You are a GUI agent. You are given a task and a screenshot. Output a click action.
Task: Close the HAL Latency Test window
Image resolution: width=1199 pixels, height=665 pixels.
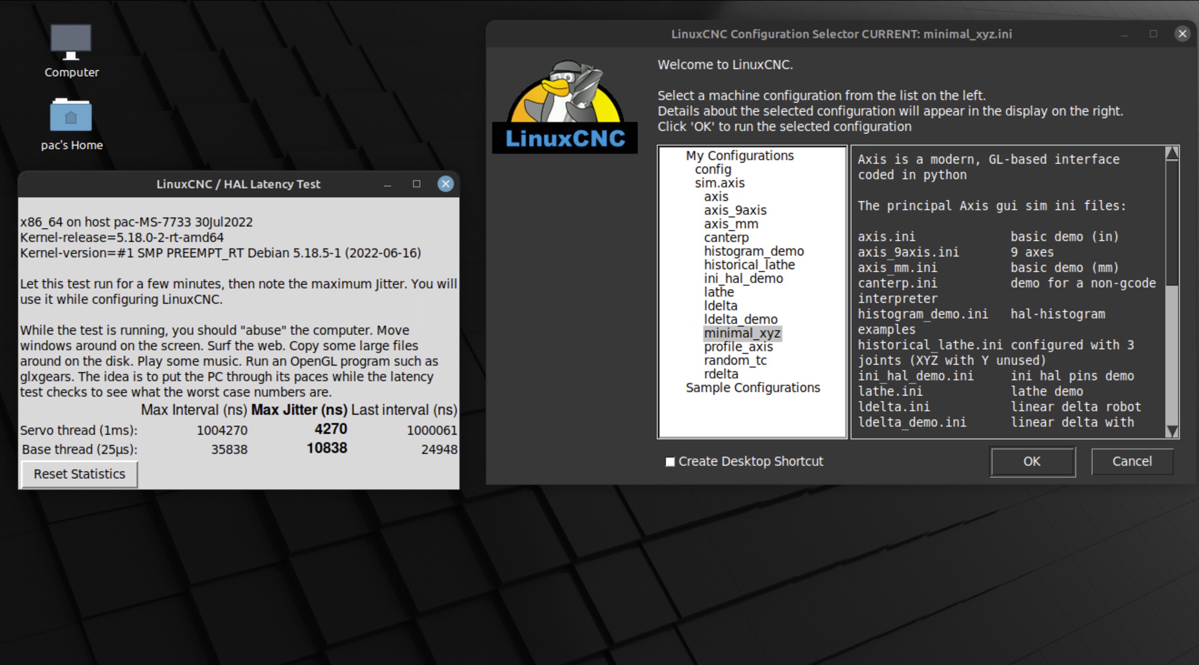coord(445,184)
